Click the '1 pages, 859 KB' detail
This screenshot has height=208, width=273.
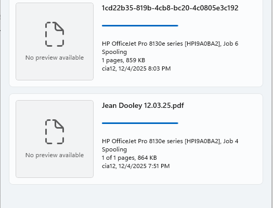(123, 60)
